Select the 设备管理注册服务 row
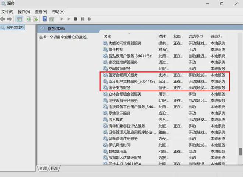This screenshot has width=243, height=177. pyautogui.click(x=164, y=139)
